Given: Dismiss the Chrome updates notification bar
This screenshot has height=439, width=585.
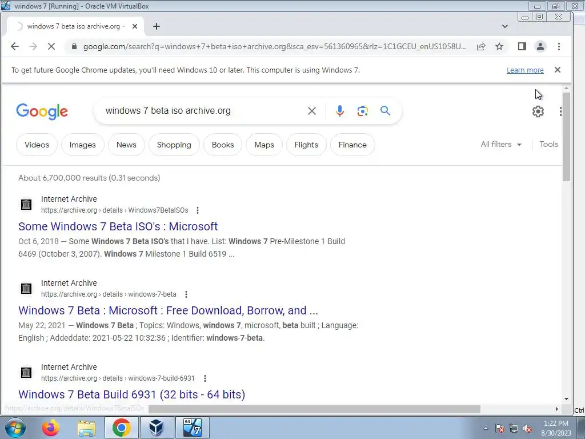Looking at the screenshot, I should click(558, 70).
